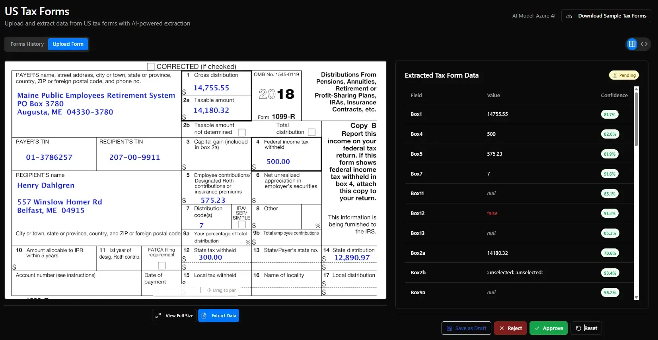The image size is (658, 340).
Task: Switch to JSON code view icon
Action: 644,44
